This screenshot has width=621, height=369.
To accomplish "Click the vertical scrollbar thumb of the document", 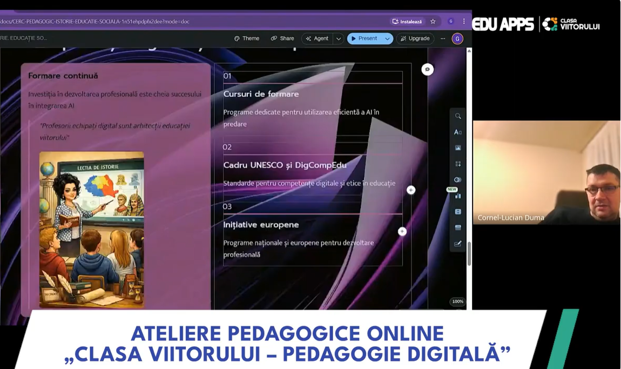I will pos(469,254).
